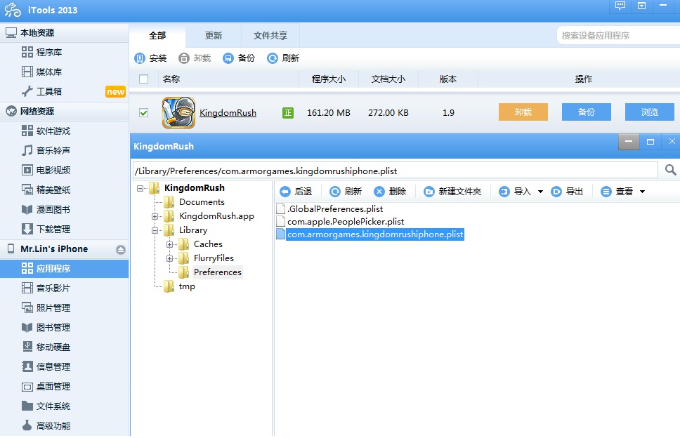The height and width of the screenshot is (438, 680).
Task: Click the 备份 toolbar button
Action: 239,58
